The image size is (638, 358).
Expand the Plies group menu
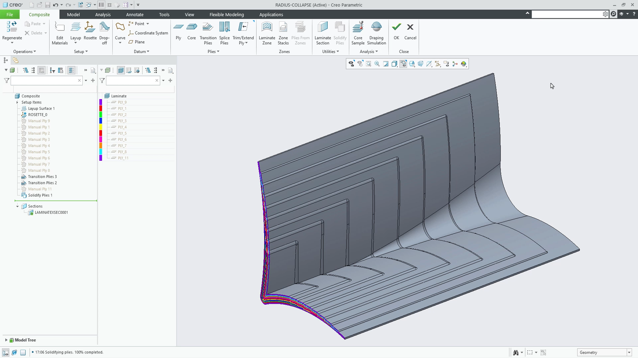(213, 52)
